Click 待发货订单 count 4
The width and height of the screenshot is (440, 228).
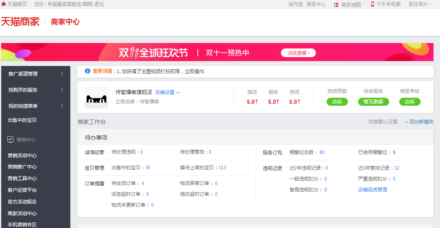[142, 183]
